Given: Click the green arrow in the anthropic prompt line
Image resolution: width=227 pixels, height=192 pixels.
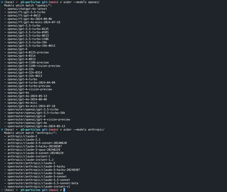Looking at the screenshot, I should tap(16, 129).
